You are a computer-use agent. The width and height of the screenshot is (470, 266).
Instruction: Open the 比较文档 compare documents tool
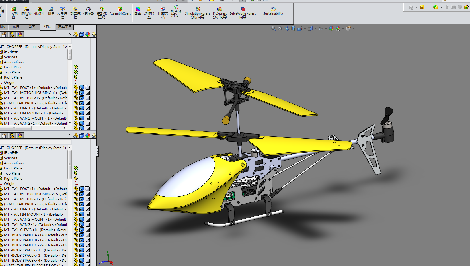tap(163, 13)
